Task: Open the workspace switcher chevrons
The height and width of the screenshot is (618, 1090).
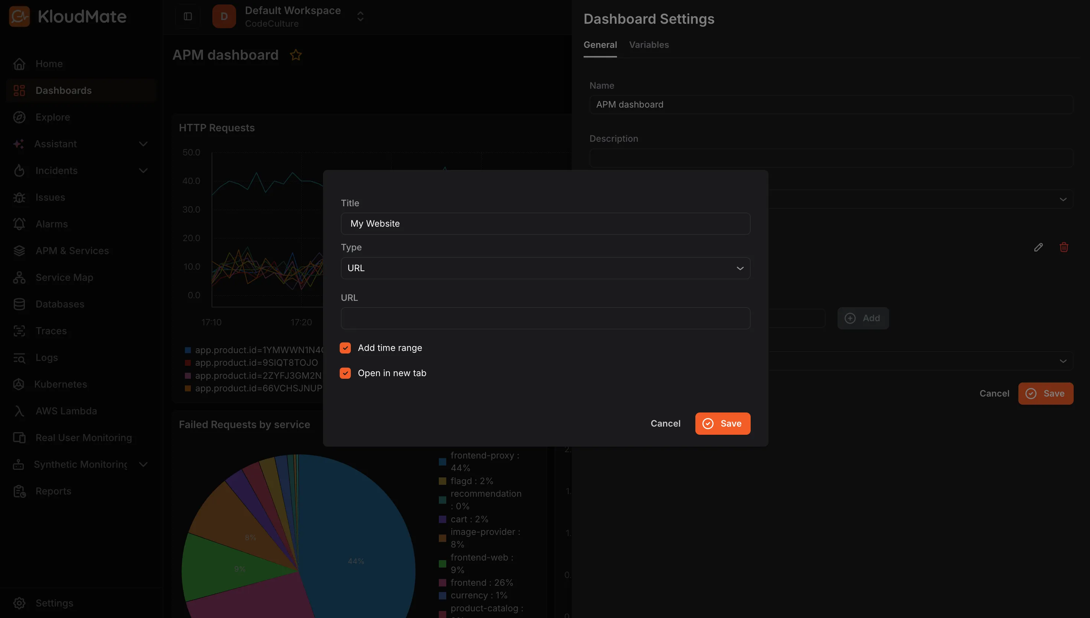Action: coord(360,17)
